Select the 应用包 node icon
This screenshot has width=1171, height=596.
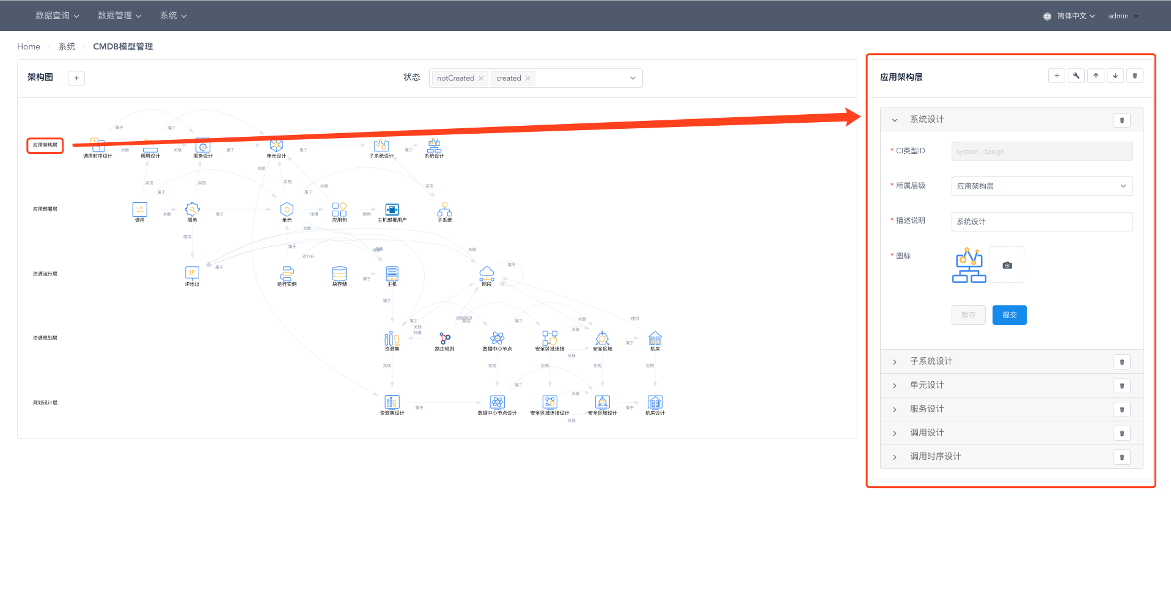[340, 209]
